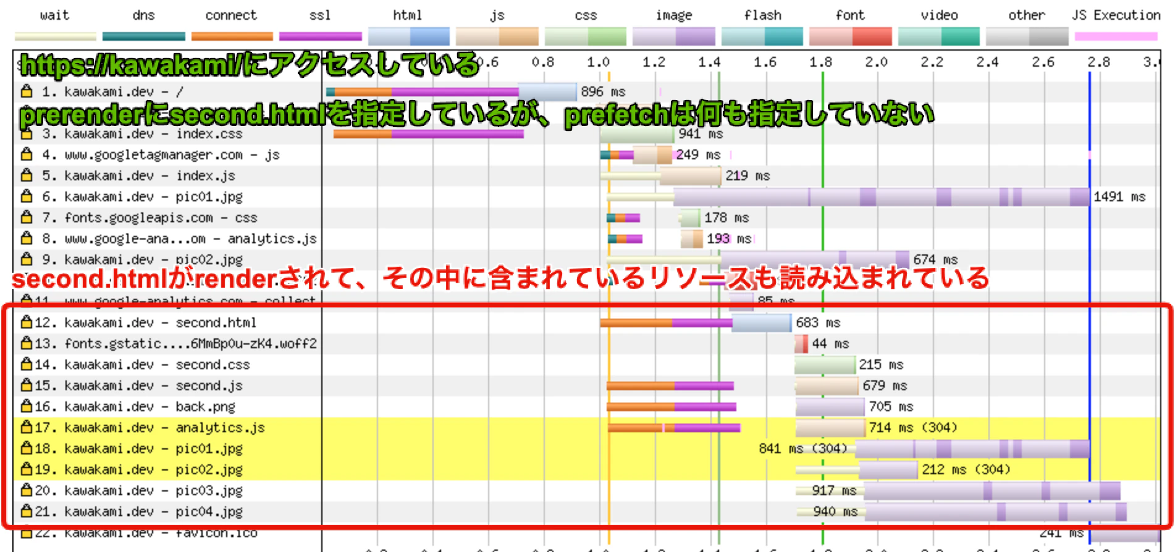Click the 940 ms pic04.jpg image bar
Viewport: 1175px width, 552px height.
(x=996, y=512)
